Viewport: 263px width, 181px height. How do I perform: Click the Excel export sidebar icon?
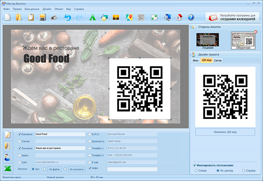[x=8, y=169]
